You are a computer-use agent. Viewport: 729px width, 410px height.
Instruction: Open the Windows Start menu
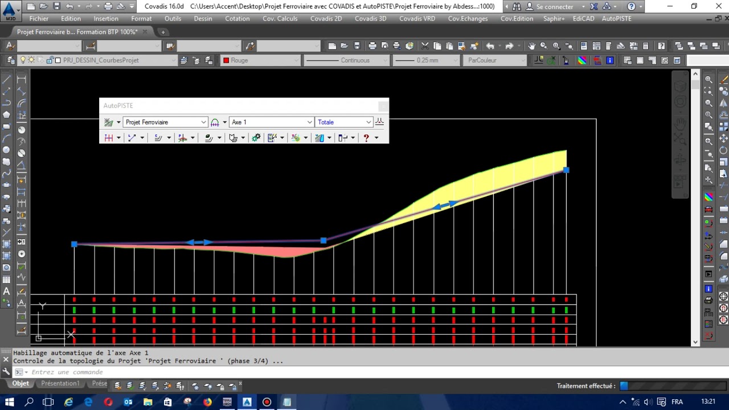[10, 402]
